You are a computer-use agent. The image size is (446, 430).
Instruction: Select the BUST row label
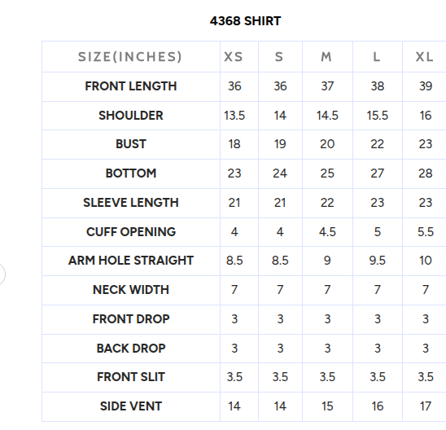click(131, 144)
